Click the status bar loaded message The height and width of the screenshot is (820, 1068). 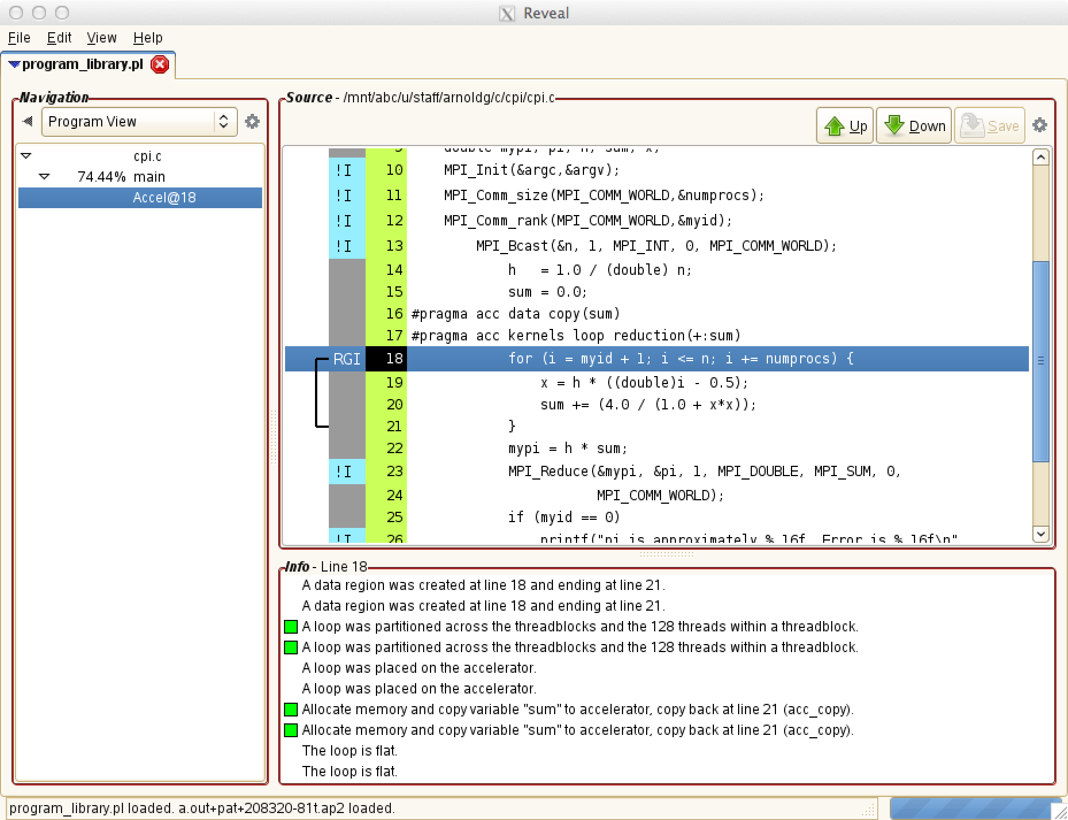click(202, 808)
